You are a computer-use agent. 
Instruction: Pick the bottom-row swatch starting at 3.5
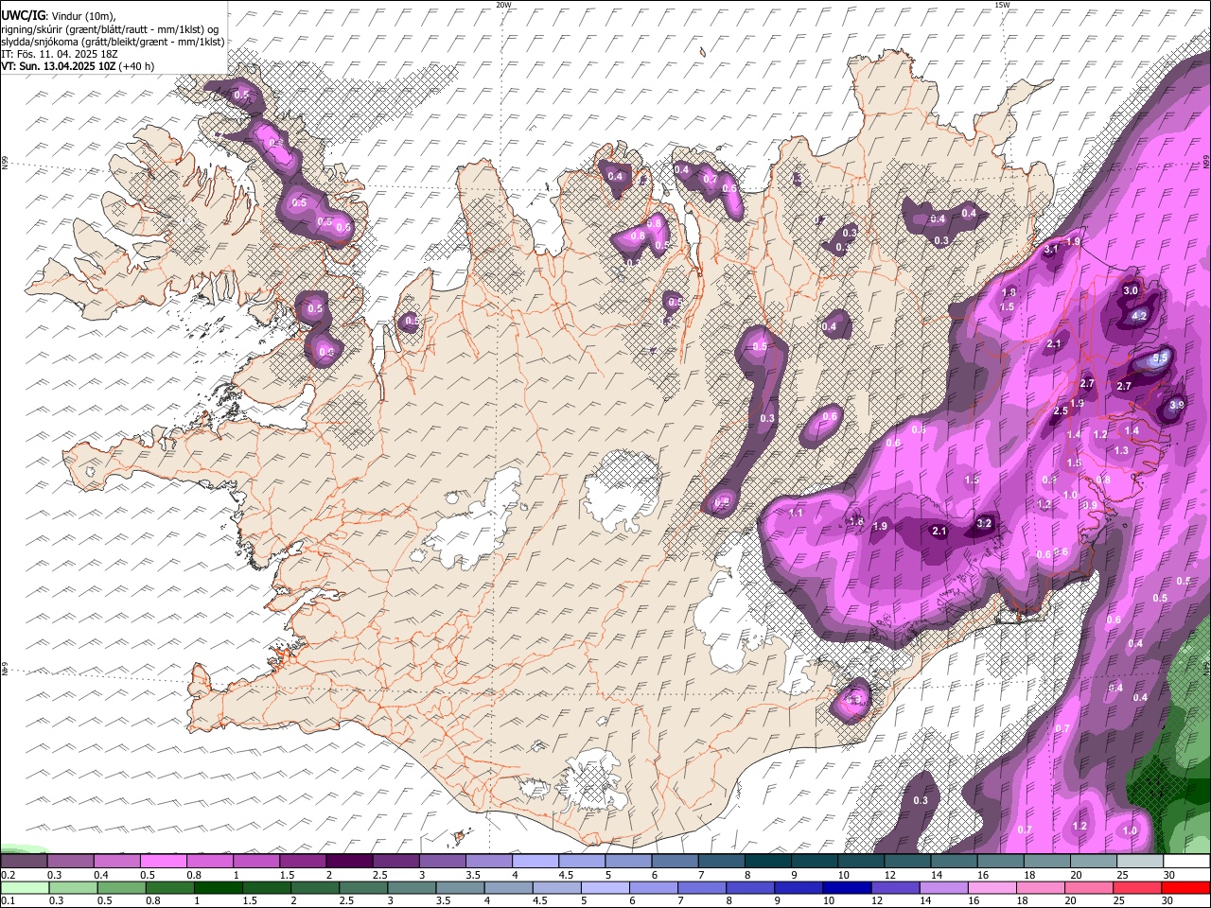(459, 888)
